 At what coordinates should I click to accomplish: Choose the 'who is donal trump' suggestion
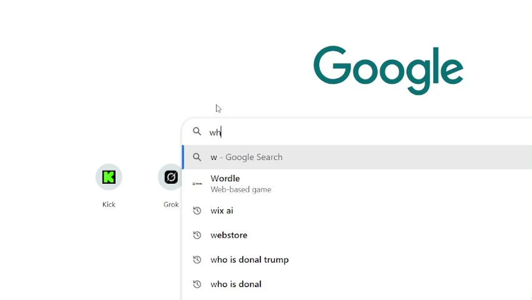pyautogui.click(x=249, y=260)
